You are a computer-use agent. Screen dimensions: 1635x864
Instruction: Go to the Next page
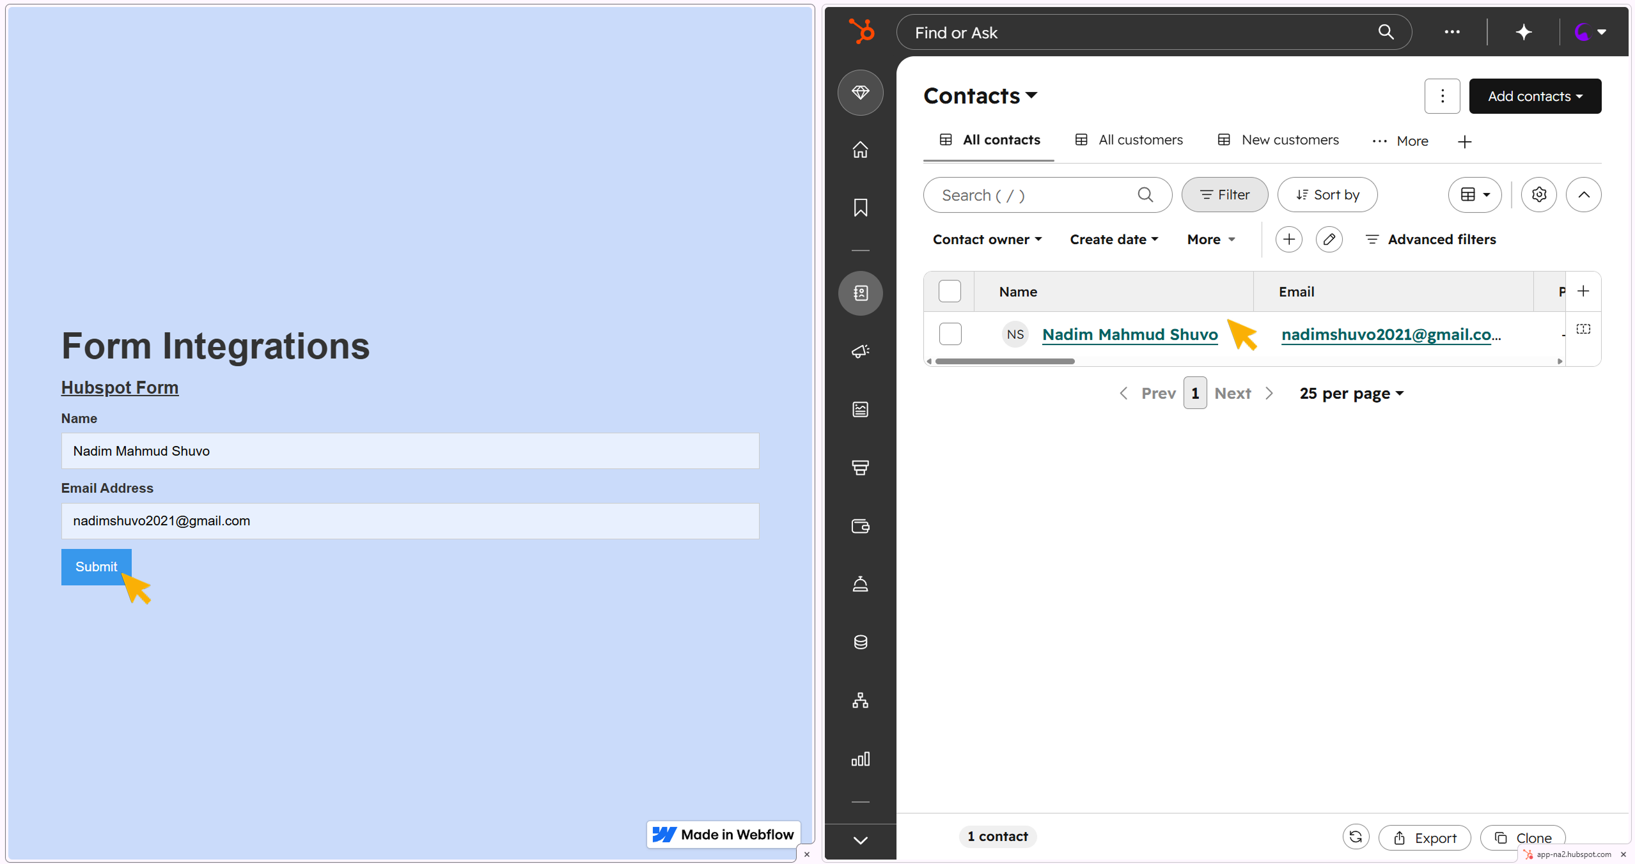pyautogui.click(x=1244, y=394)
